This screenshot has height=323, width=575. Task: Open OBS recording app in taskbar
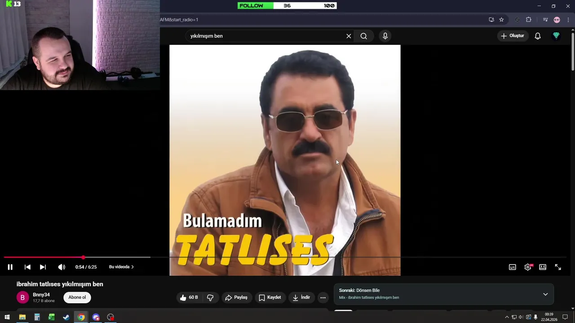click(x=111, y=317)
